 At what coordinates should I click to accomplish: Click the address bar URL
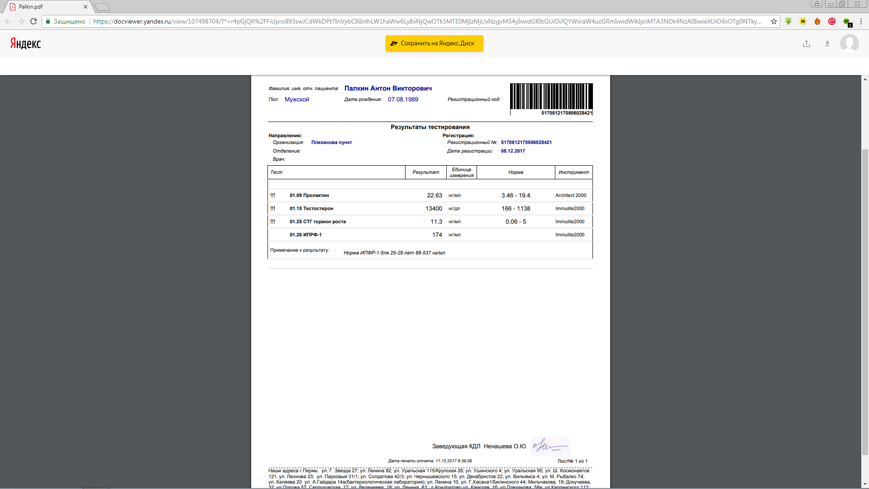coord(425,21)
